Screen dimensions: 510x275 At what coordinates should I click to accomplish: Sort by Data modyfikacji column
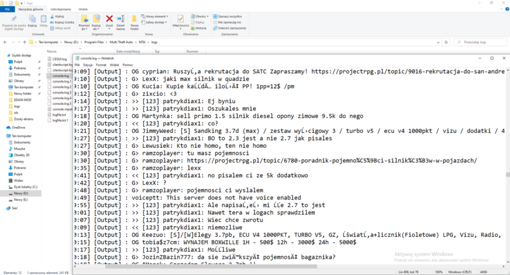coord(128,51)
